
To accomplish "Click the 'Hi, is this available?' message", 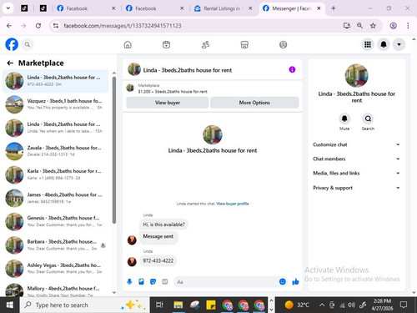I will [x=163, y=225].
